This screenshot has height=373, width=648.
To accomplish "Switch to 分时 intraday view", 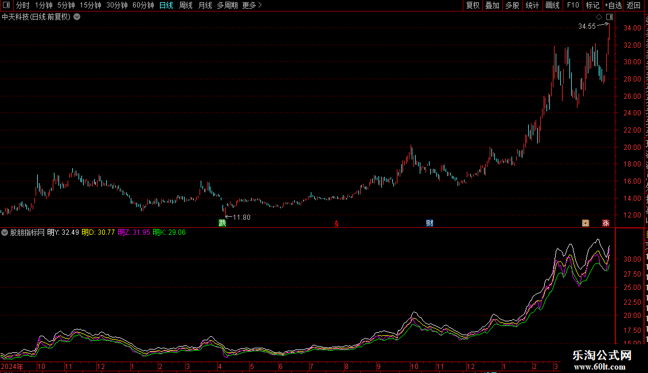I will pos(23,5).
